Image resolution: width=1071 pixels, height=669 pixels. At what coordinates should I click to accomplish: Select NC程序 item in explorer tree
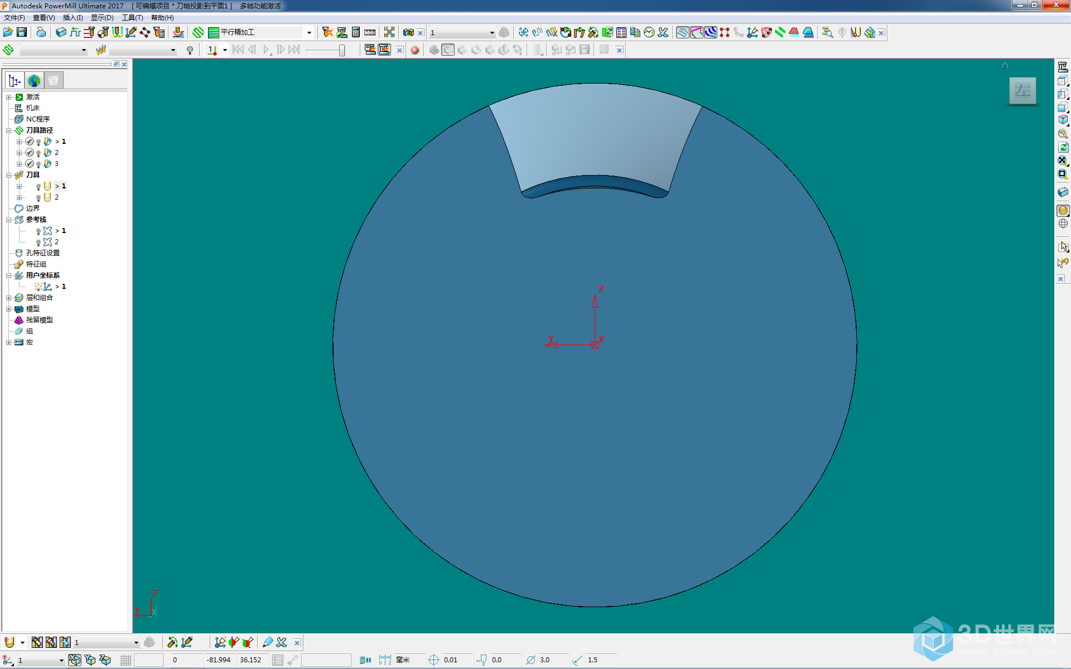pyautogui.click(x=38, y=119)
